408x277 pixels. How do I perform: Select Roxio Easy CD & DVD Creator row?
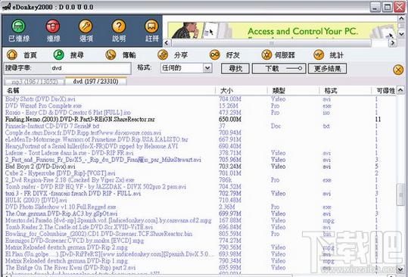[201, 113]
